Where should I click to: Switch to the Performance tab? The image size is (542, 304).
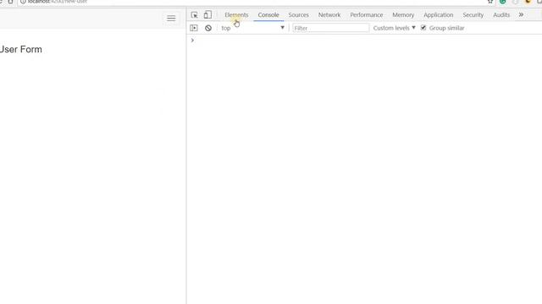(x=367, y=15)
